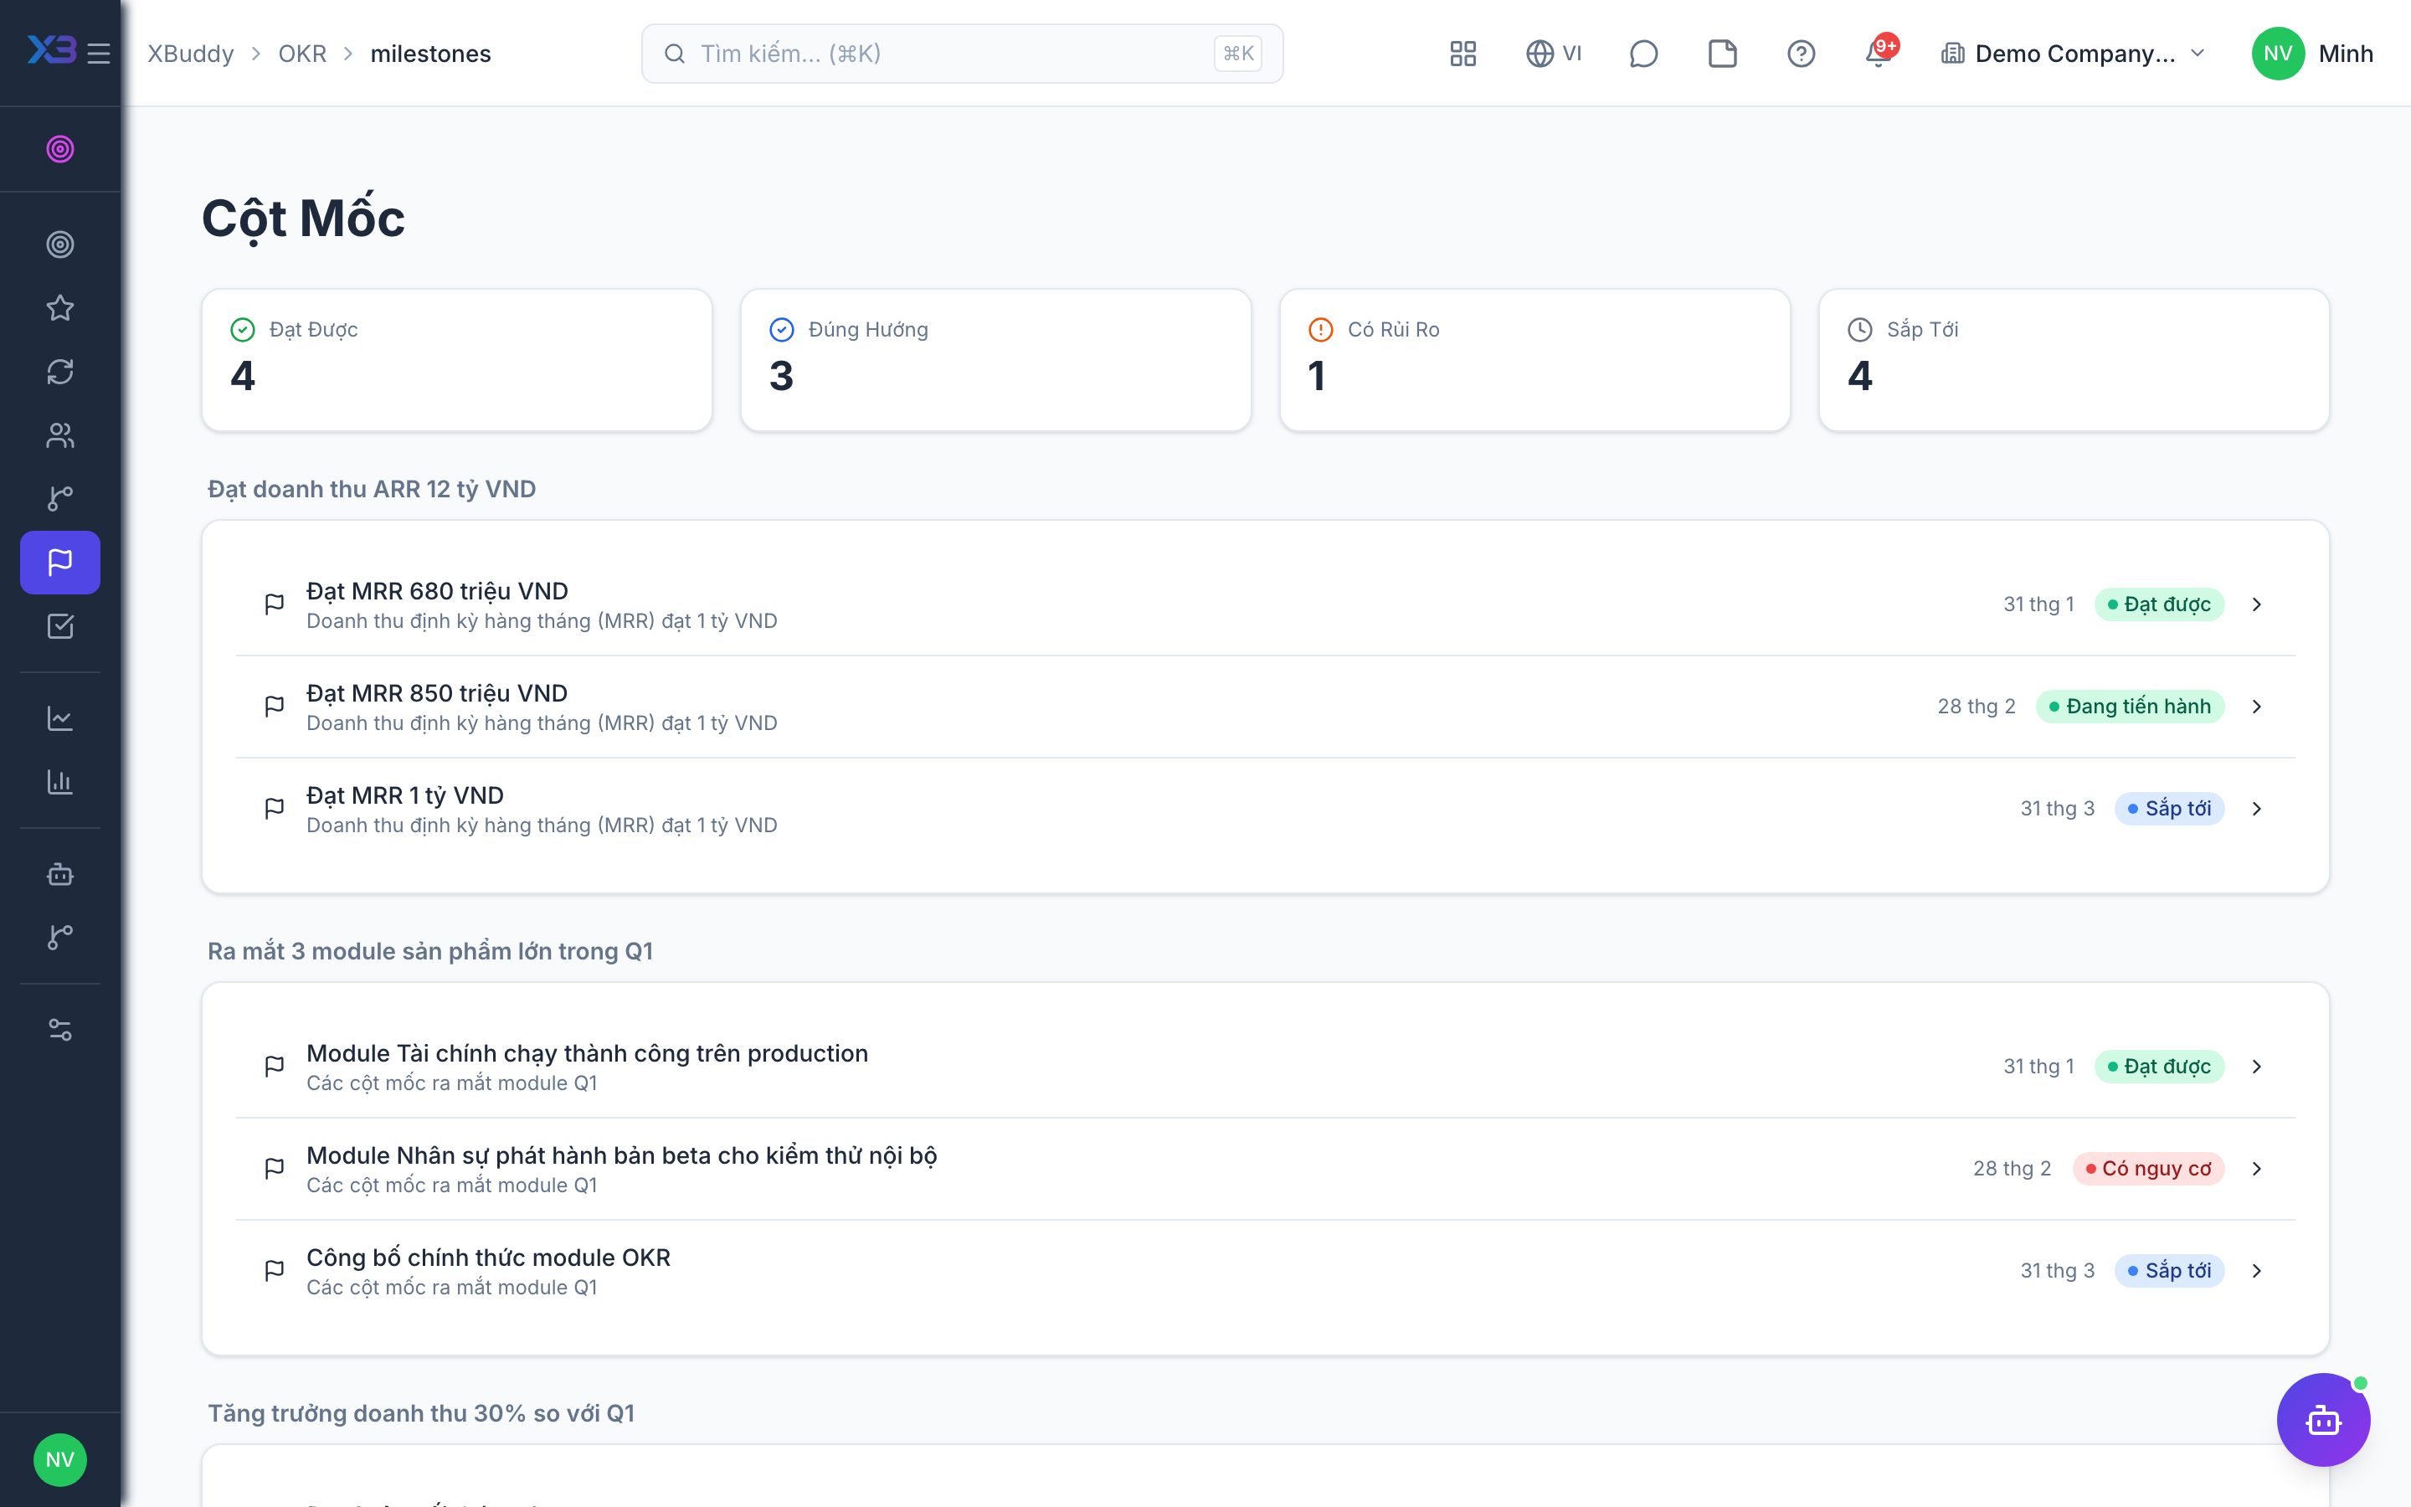Viewport: 2411px width, 1507px height.
Task: Open the help question mark icon
Action: (x=1800, y=54)
